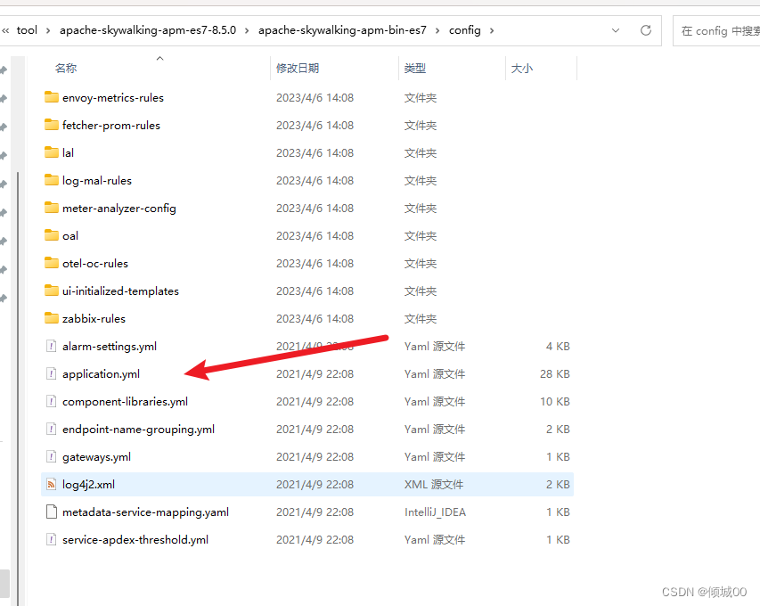Select the ui-initialized-templates folder name
Image resolution: width=760 pixels, height=606 pixels.
(x=120, y=291)
